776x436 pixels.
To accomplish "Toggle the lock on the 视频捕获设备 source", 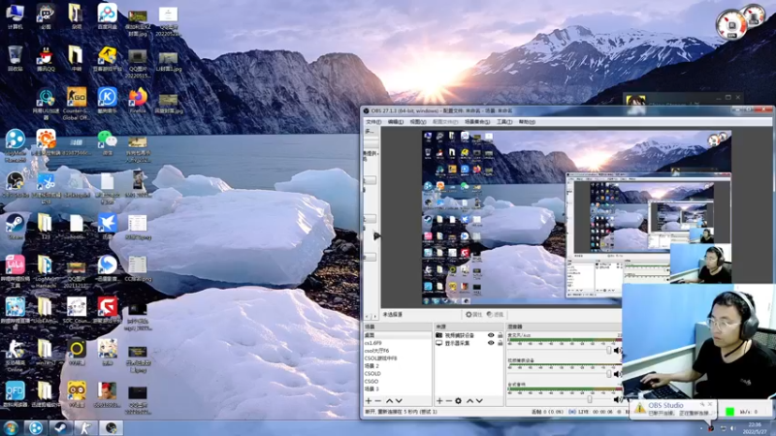I will (x=500, y=335).
